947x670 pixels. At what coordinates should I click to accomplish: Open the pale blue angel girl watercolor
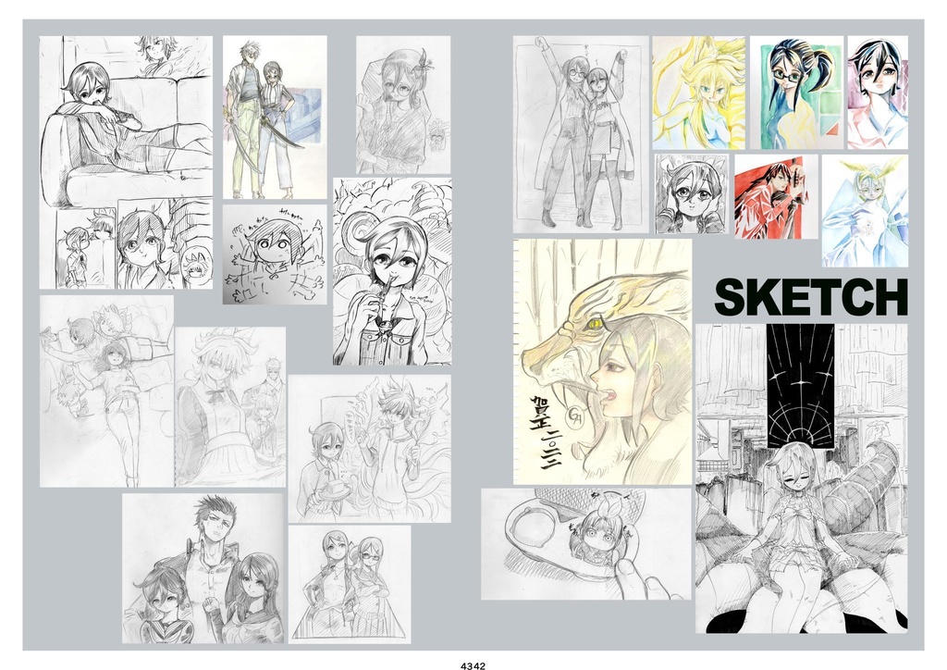pos(865,211)
